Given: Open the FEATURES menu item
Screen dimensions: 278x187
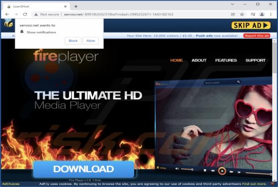Looking at the screenshot, I should pos(226,60).
